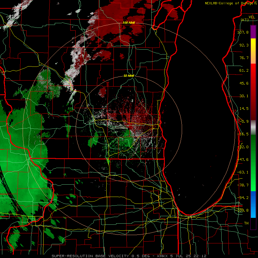Screen dimensions: 258x258
Task: Click the -94.2 value on velocity scale
Action: [x=243, y=198]
